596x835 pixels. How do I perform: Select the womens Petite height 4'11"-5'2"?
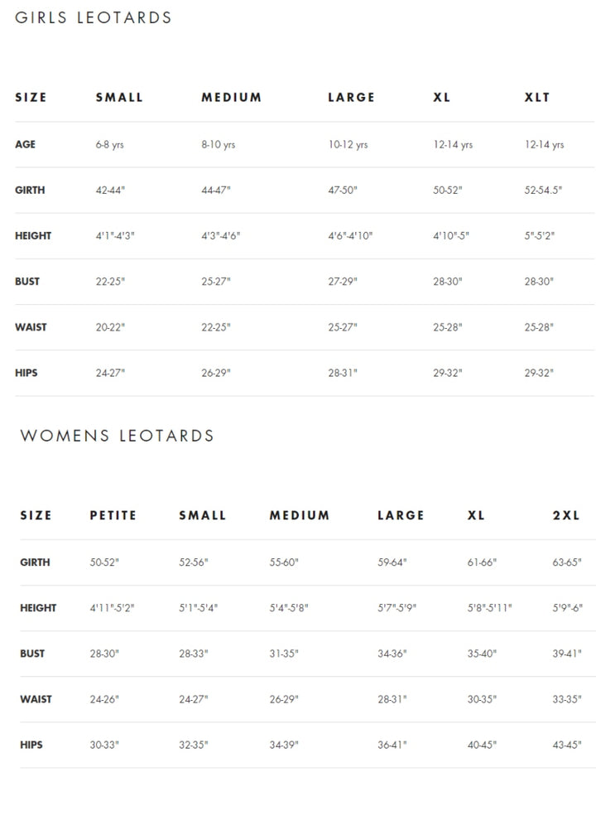tap(112, 608)
